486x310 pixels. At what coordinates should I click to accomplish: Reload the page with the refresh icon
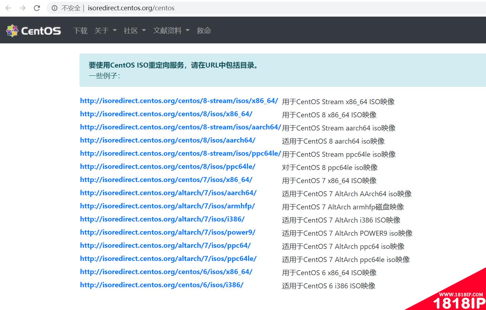tap(37, 8)
